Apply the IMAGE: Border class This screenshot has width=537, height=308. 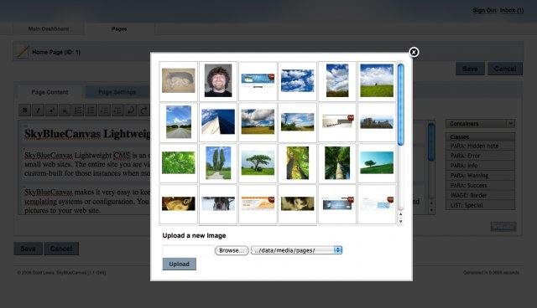coord(480,195)
